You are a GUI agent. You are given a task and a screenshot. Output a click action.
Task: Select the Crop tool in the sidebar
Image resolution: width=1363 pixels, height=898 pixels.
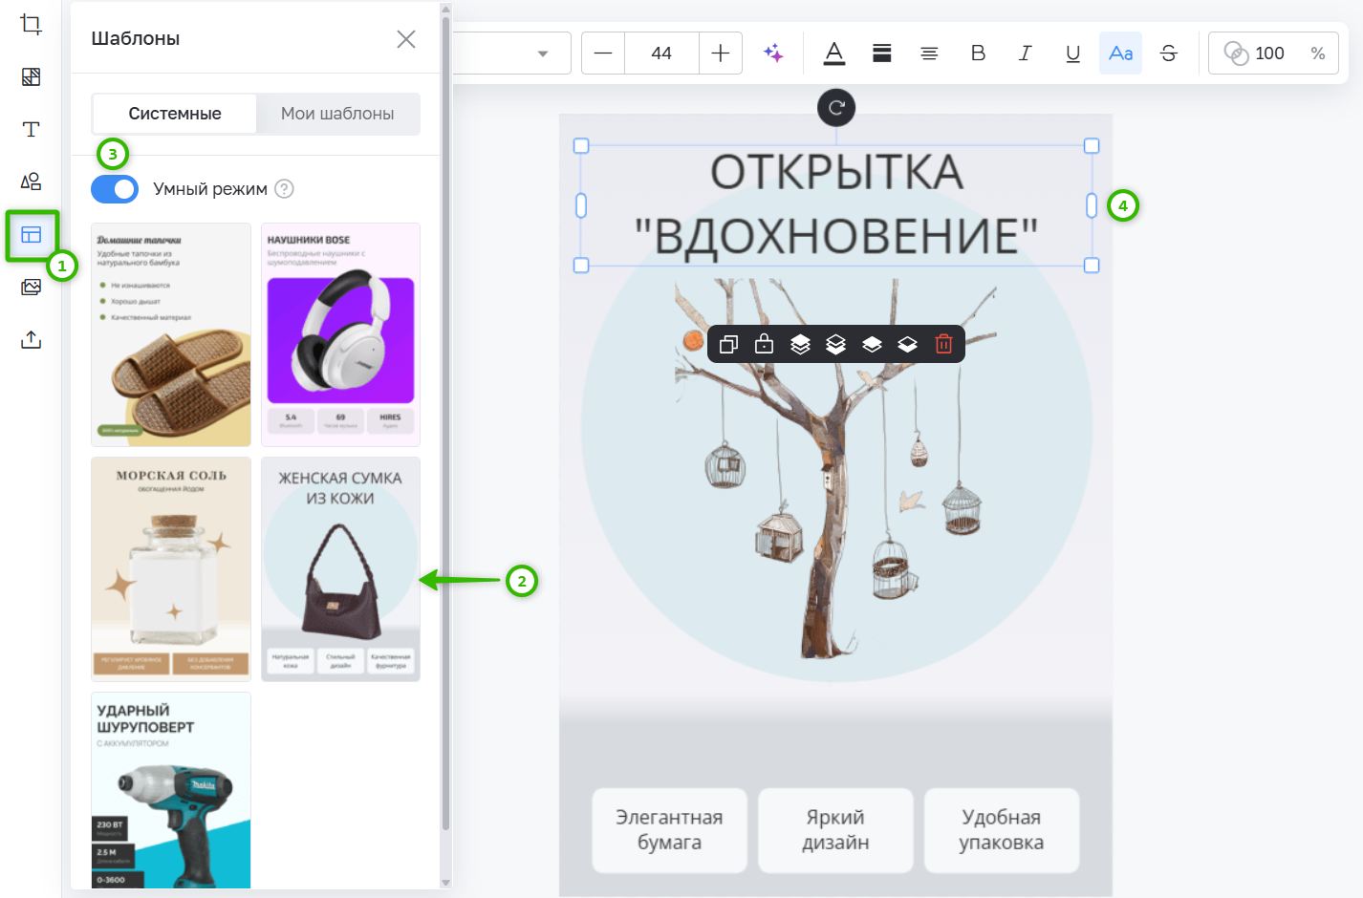31,25
